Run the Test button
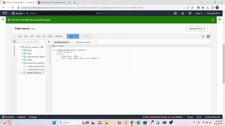225x126 pixels. (x=71, y=36)
